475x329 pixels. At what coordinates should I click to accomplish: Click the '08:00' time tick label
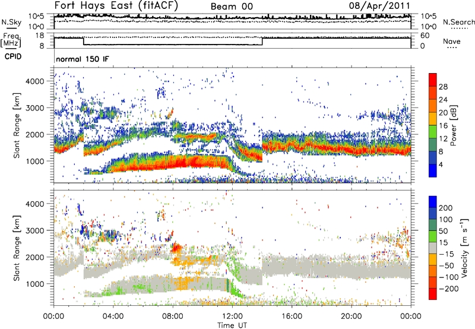tap(173, 317)
